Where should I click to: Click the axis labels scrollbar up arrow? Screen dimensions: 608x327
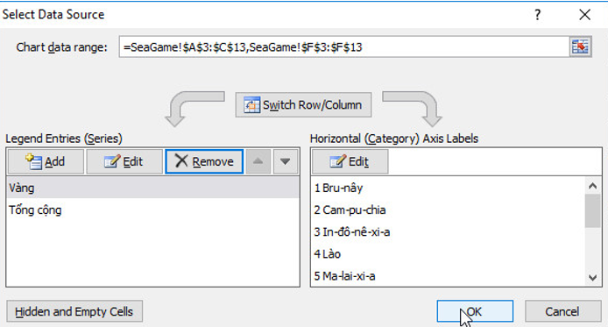point(592,186)
